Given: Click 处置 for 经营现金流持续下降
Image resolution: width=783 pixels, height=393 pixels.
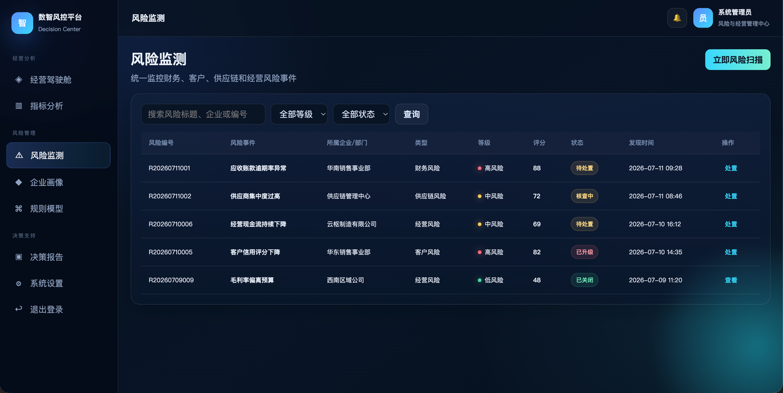Looking at the screenshot, I should (x=731, y=224).
